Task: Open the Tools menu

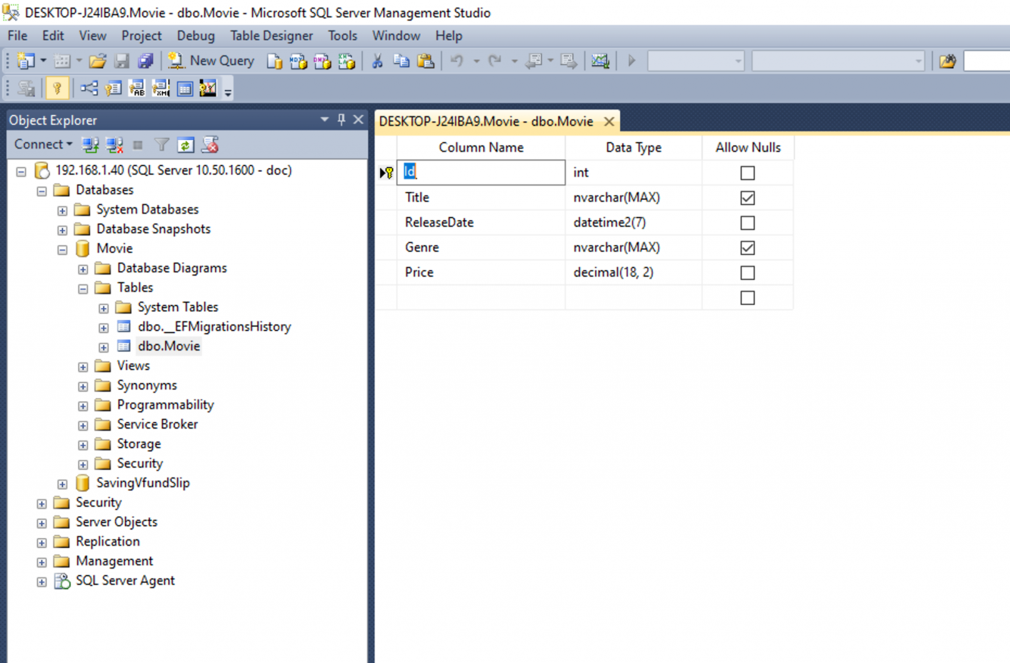Action: click(343, 35)
